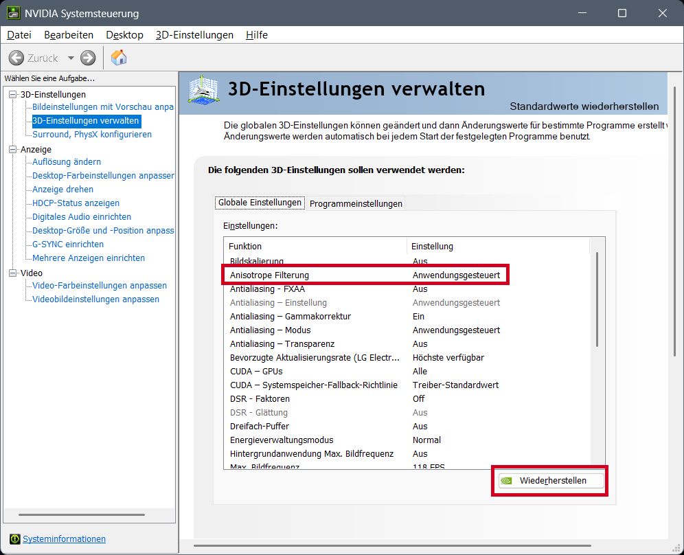The width and height of the screenshot is (684, 555).
Task: Open the Bearbeiten menu
Action: pos(69,35)
